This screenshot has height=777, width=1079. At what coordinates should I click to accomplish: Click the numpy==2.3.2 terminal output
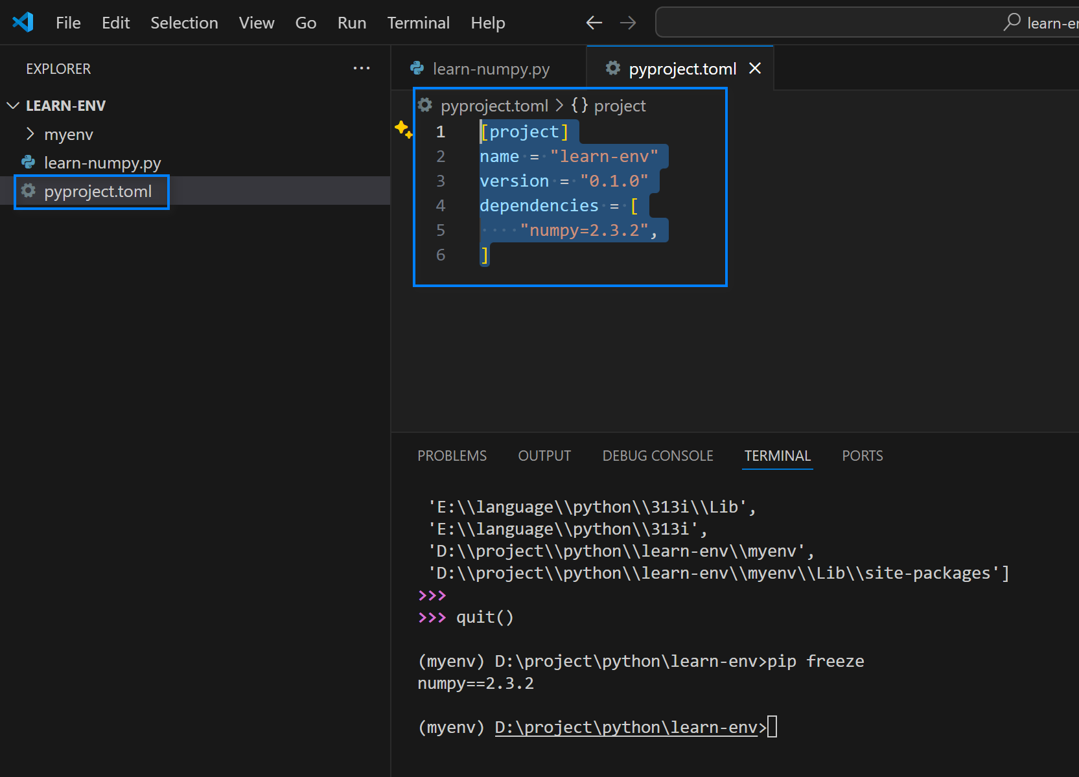476,683
